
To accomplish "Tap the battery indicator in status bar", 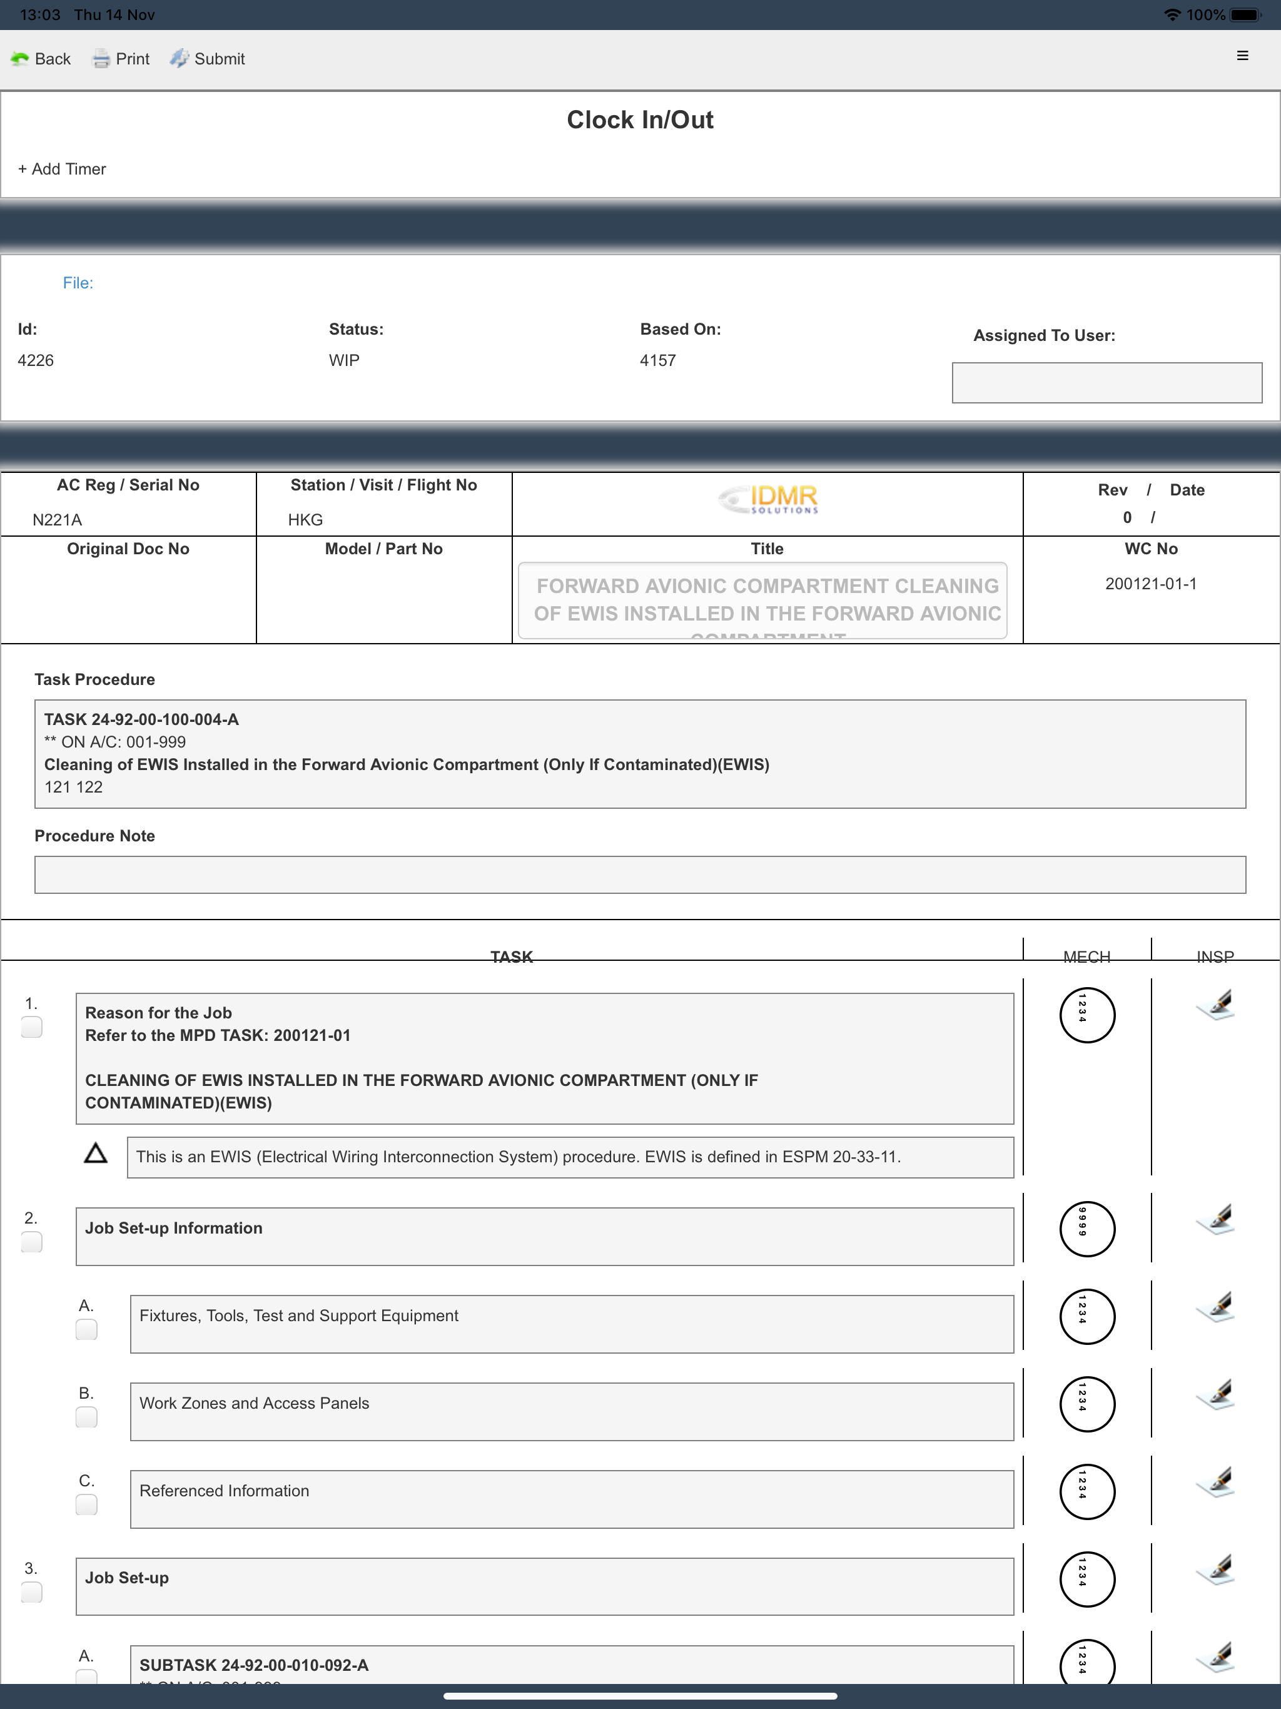I will [x=1245, y=14].
